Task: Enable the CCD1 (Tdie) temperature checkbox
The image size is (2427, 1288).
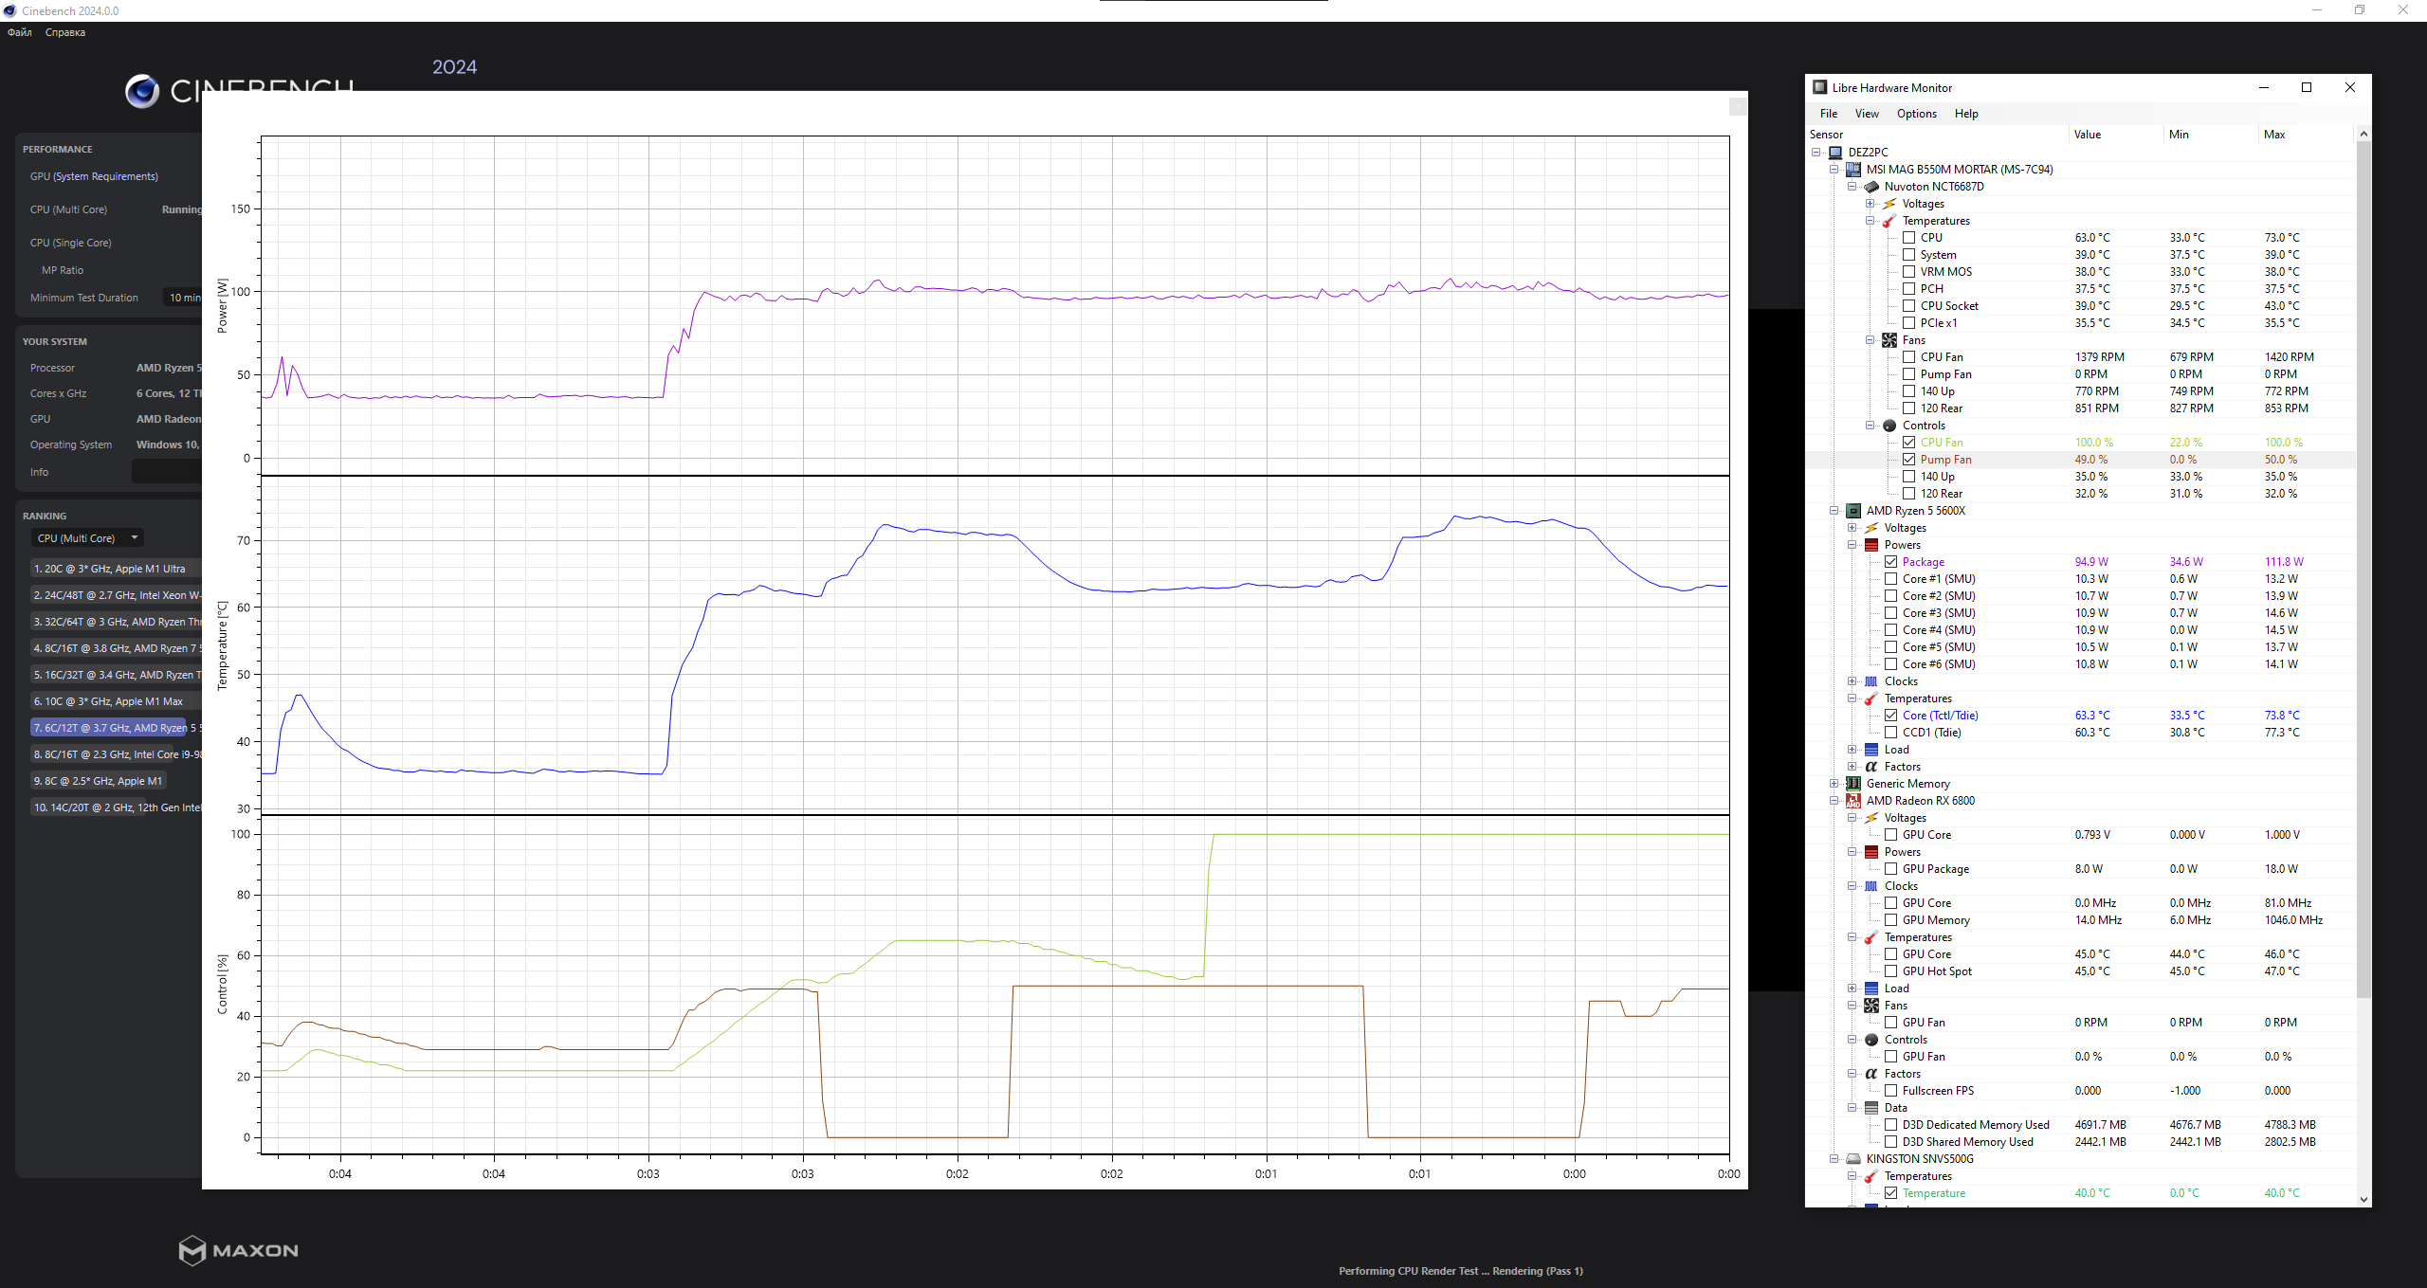Action: coord(1891,733)
